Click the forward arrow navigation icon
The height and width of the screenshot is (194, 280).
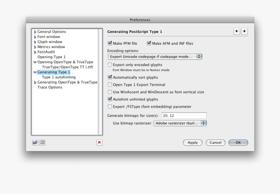coord(245,31)
